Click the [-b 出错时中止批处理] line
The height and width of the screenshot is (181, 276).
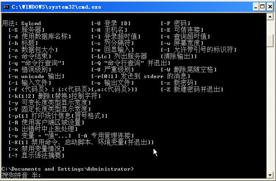(x=43, y=129)
